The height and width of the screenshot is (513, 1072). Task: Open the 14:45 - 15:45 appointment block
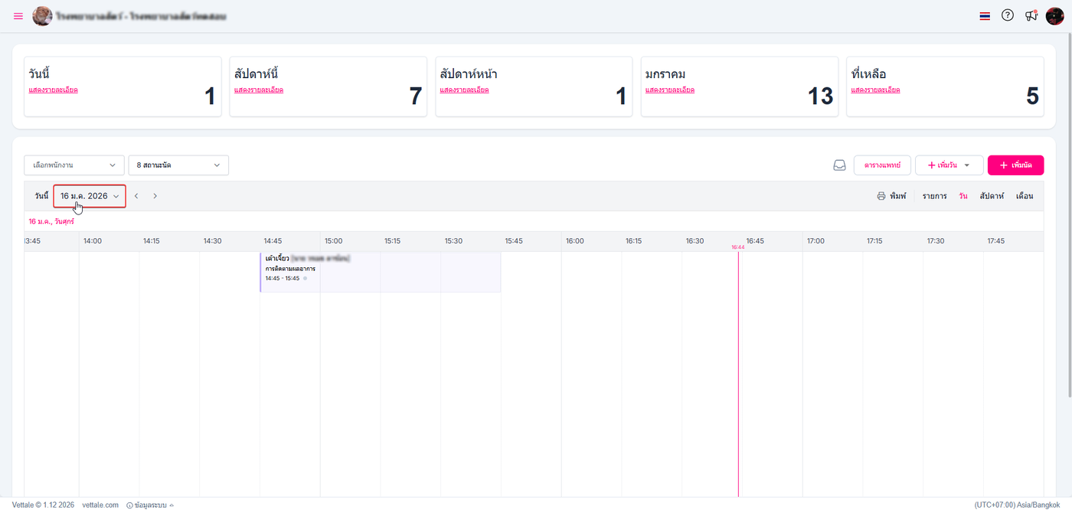coord(381,272)
